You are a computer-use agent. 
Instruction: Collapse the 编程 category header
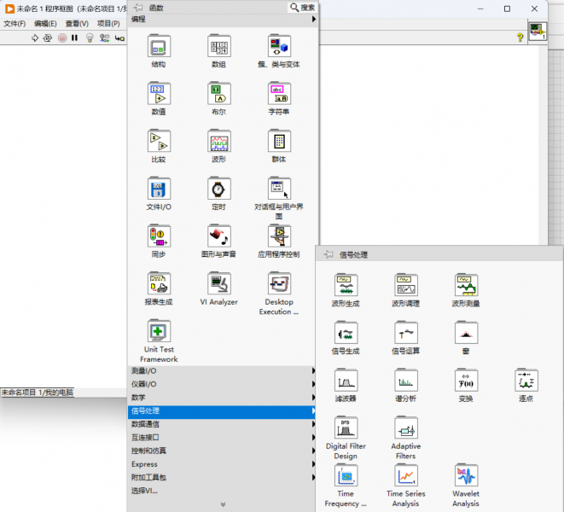click(x=223, y=19)
